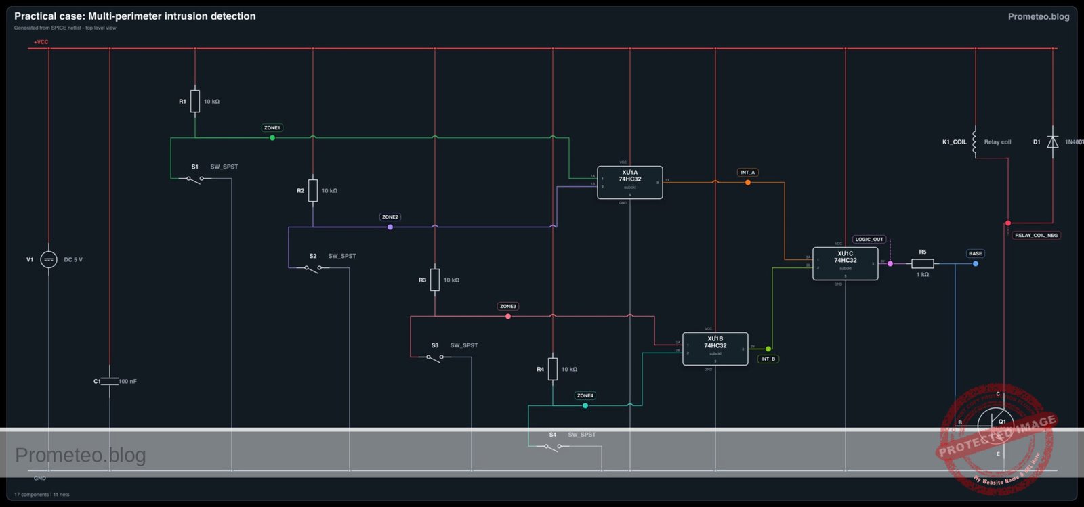Click the Q1 transistor symbol
The height and width of the screenshot is (507, 1084).
point(995,425)
